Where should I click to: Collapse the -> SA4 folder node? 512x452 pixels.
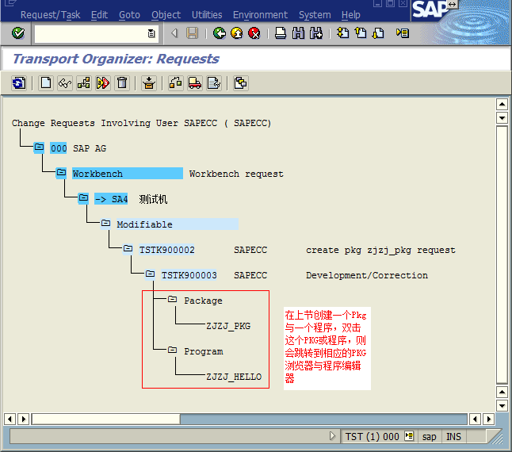[83, 198]
